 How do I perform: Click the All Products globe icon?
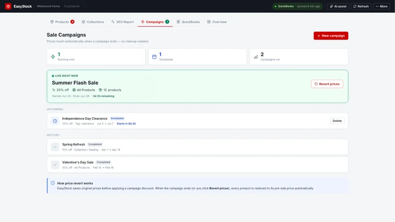pyautogui.click(x=74, y=90)
